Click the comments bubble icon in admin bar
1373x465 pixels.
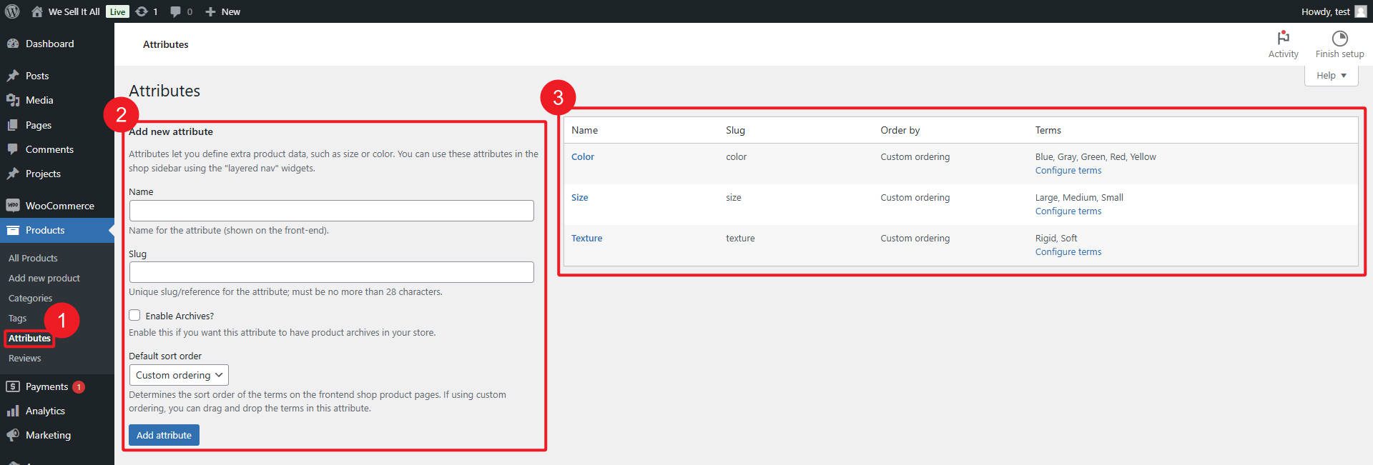(176, 11)
